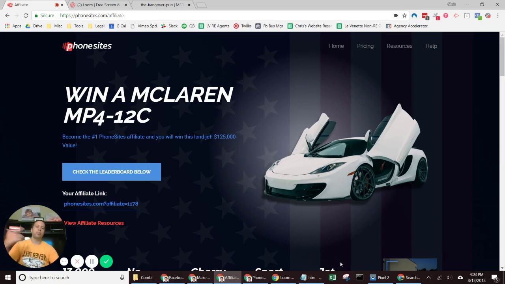This screenshot has width=505, height=284.
Task: Close the Loom tab
Action: click(x=126, y=5)
